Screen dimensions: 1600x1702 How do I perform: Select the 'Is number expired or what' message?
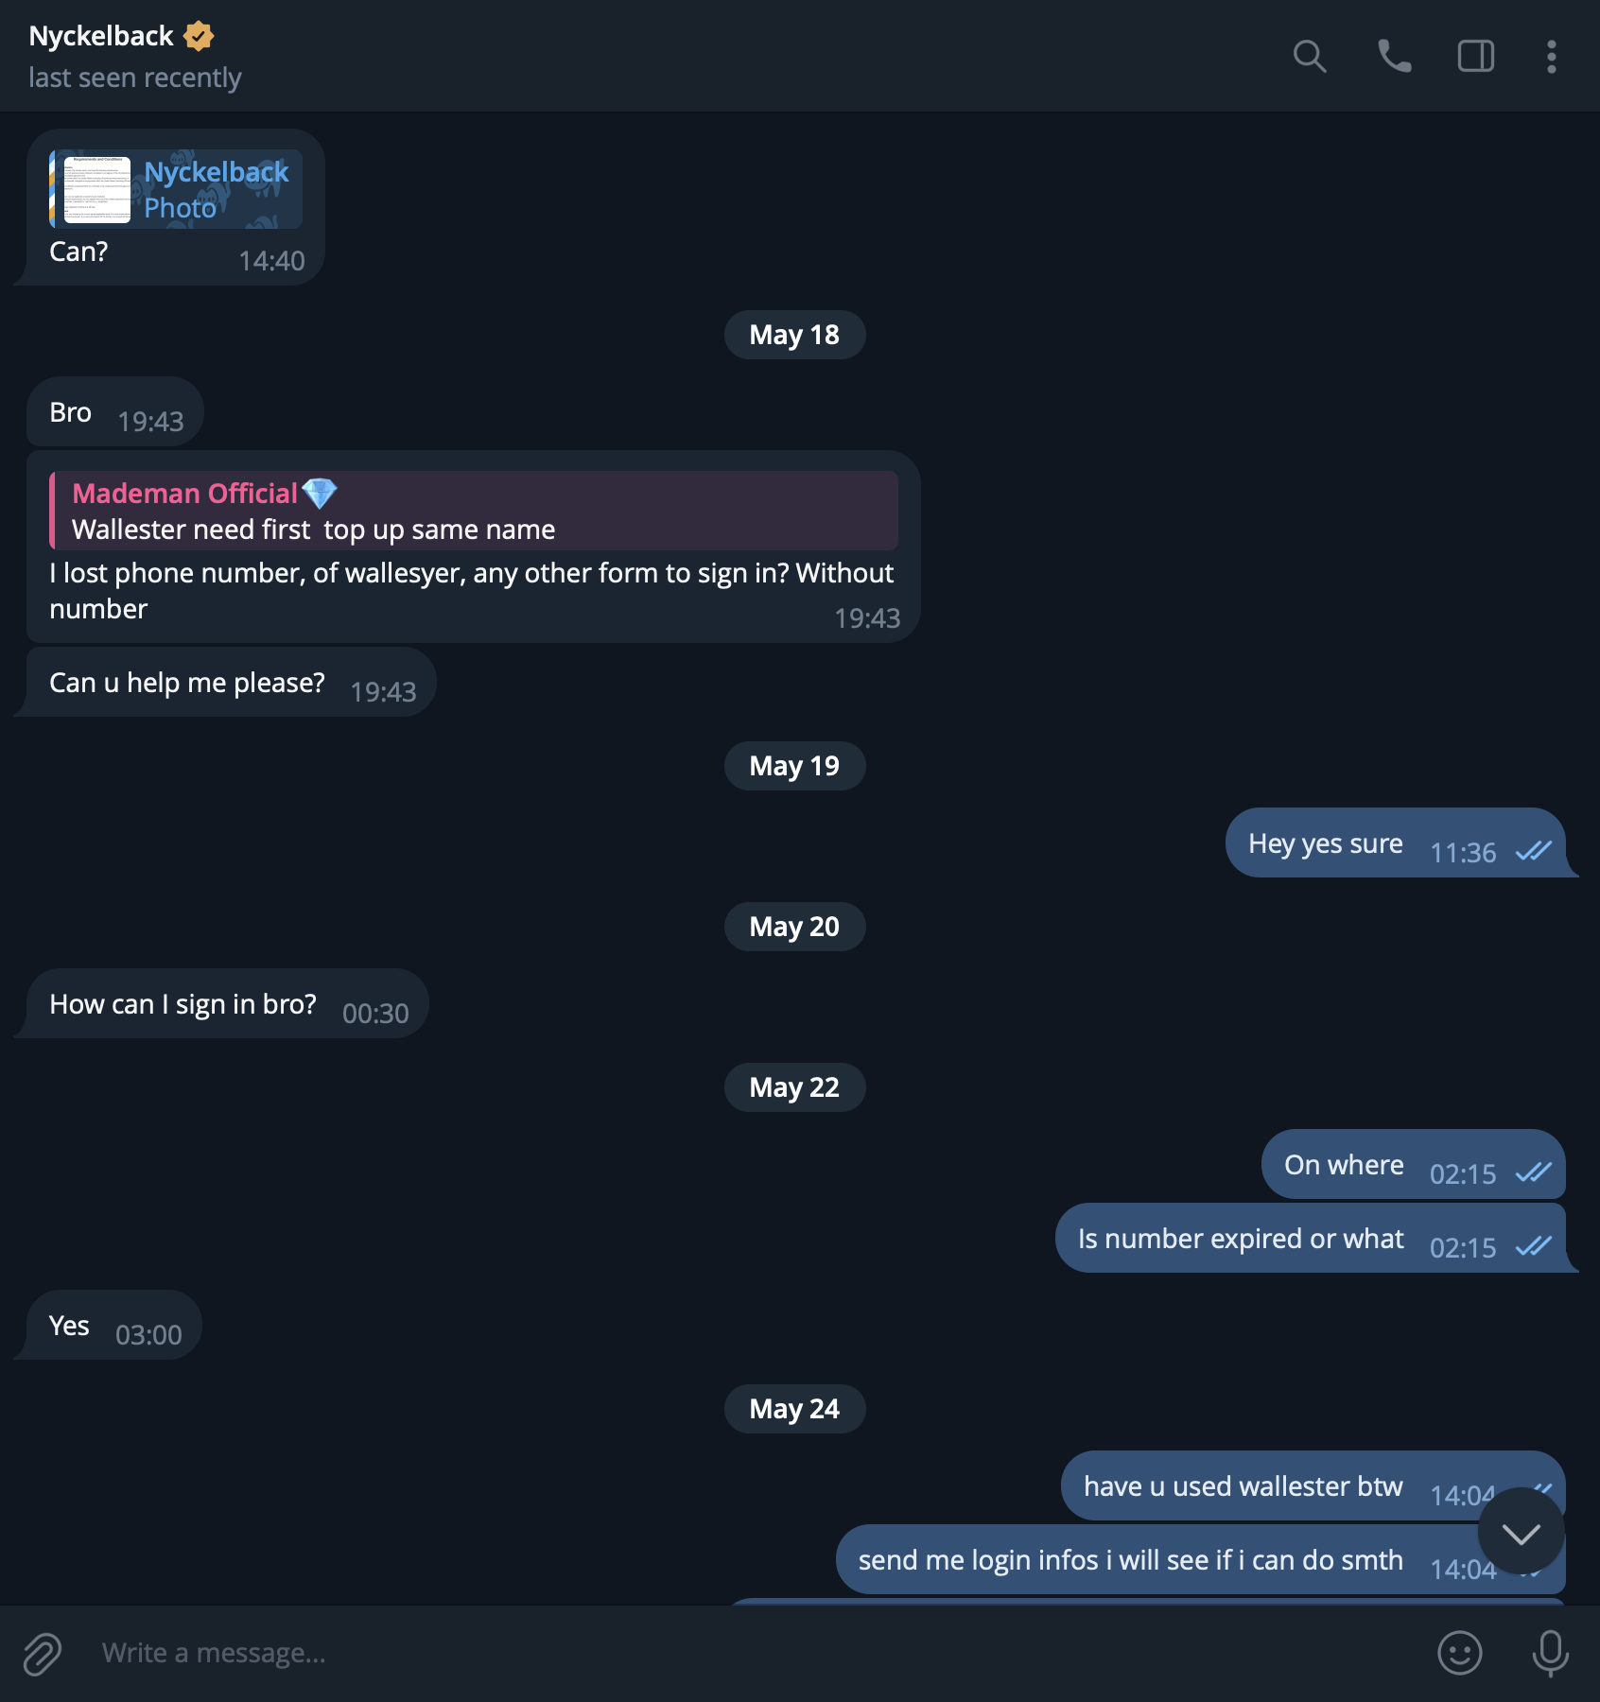[x=1310, y=1238]
